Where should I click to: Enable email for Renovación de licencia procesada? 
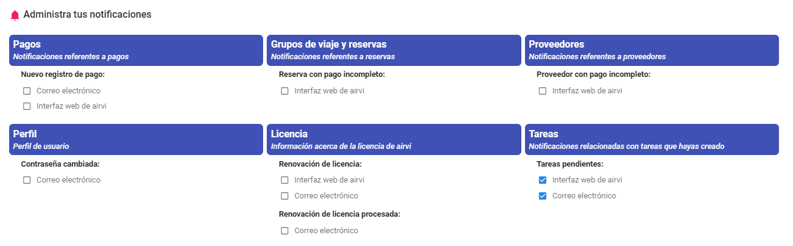284,231
